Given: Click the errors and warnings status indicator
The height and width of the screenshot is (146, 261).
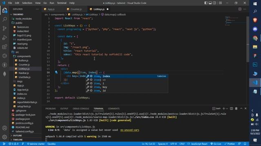Looking at the screenshot, I should pos(13,144).
